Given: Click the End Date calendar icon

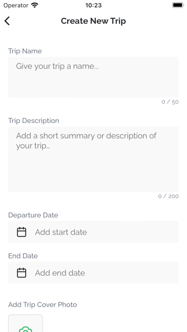Looking at the screenshot, I should click(21, 273).
